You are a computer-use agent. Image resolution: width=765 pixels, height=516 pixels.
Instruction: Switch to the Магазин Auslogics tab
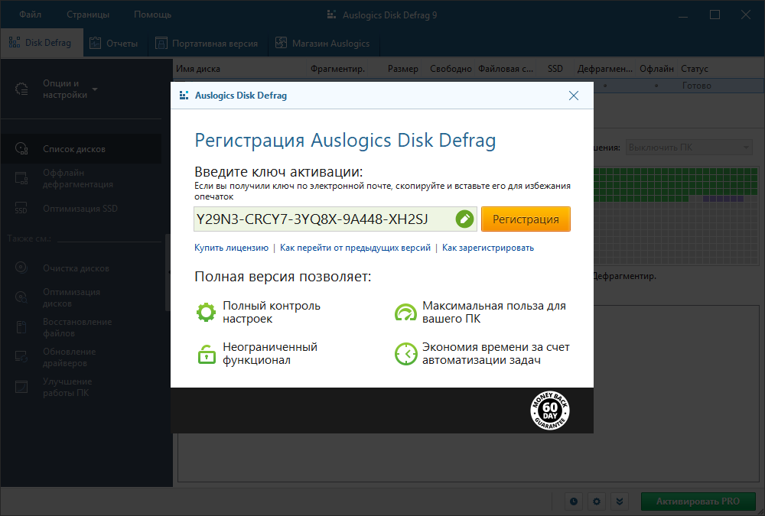point(323,43)
